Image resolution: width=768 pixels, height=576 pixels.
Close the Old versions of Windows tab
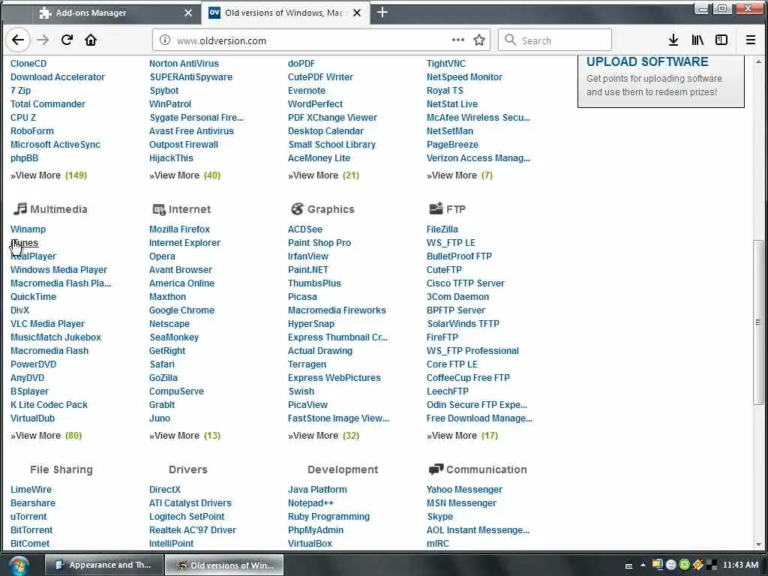coord(357,13)
